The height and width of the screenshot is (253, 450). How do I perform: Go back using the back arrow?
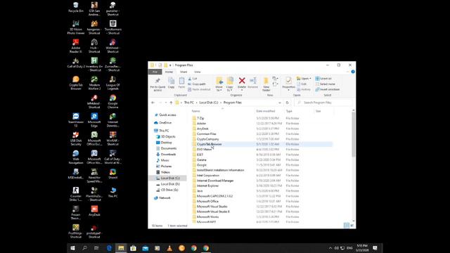tap(153, 103)
